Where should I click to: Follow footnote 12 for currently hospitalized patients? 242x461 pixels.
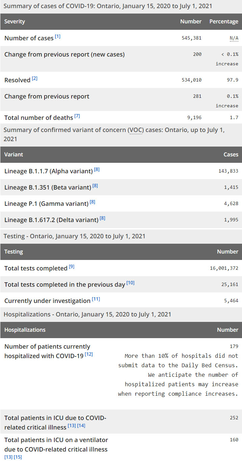tap(89, 354)
